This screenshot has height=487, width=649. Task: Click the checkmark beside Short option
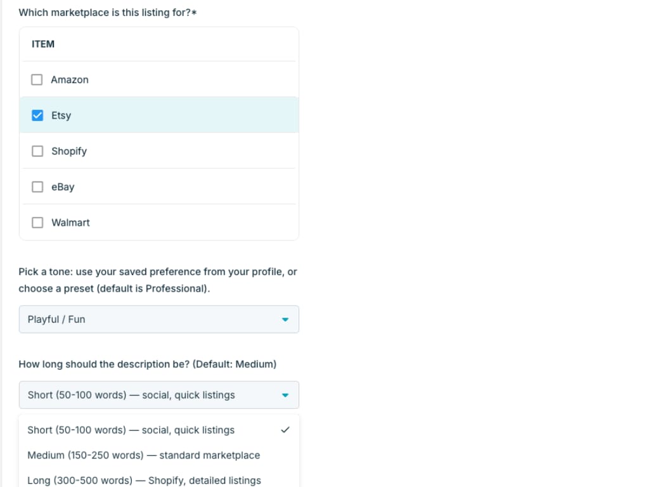[285, 430]
